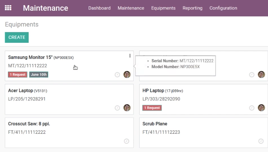The width and height of the screenshot is (268, 152).
Task: Click '1 Request' badge on Samsung Monitor card
Action: (17, 74)
